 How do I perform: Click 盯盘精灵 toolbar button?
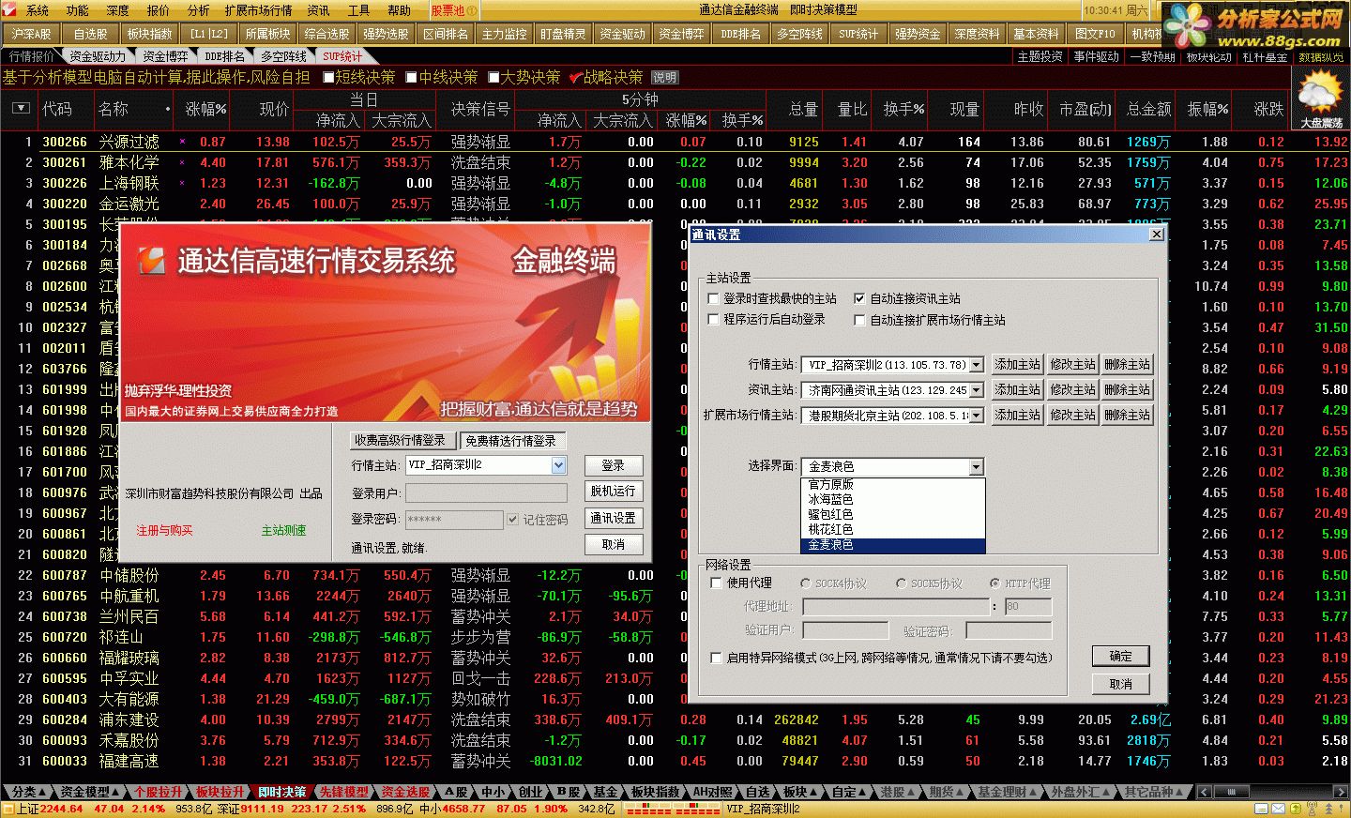coord(563,34)
